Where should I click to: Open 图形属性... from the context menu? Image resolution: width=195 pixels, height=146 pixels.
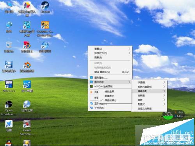coord(110,77)
